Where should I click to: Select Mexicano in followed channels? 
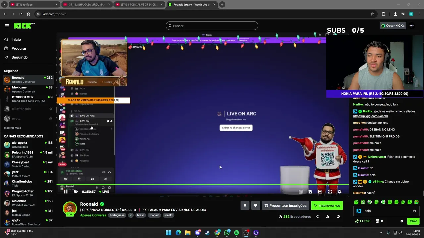(x=28, y=89)
